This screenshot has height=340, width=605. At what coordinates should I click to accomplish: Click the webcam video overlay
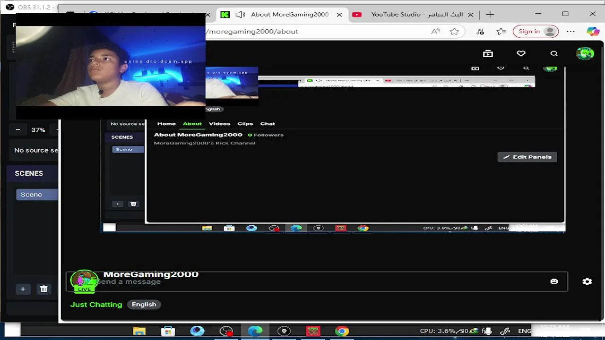(x=111, y=66)
